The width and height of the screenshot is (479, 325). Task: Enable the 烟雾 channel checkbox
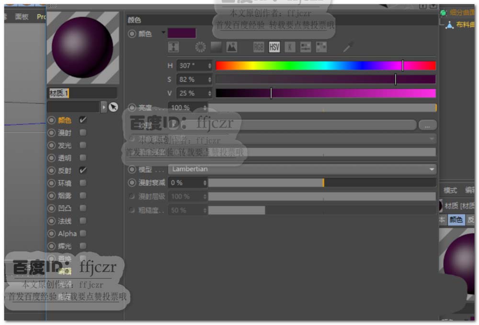click(x=82, y=195)
